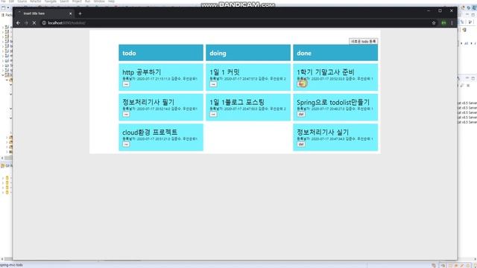Open the Eclipse Run menu
Viewport: 477px width, 268px height.
(x=88, y=1)
